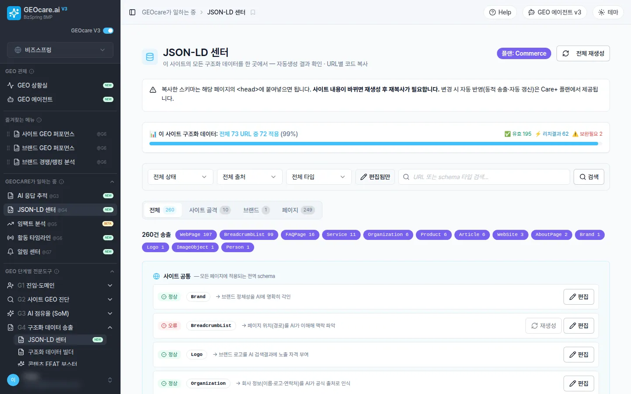Open the 비즈스프링 site selector
The height and width of the screenshot is (394, 631).
[x=60, y=50]
